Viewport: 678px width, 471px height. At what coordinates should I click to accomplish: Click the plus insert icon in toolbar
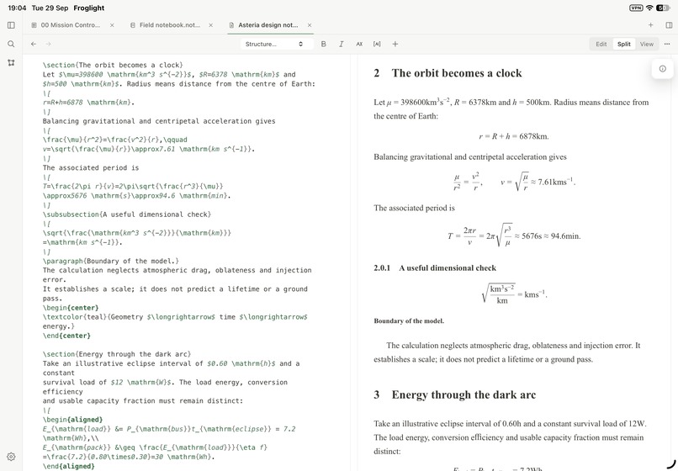(x=395, y=44)
